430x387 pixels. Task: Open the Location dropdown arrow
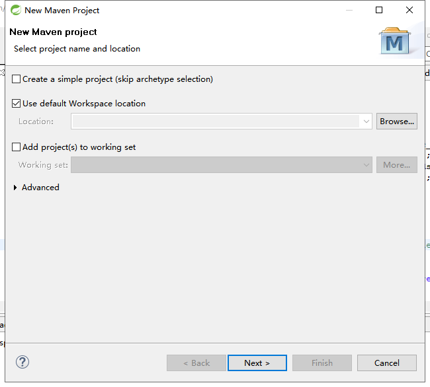click(366, 122)
